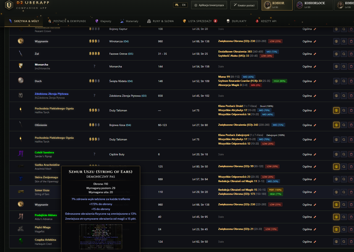The image size is (354, 252).
Task: Open the Skrzynia & Muły tab
Action: point(24,21)
